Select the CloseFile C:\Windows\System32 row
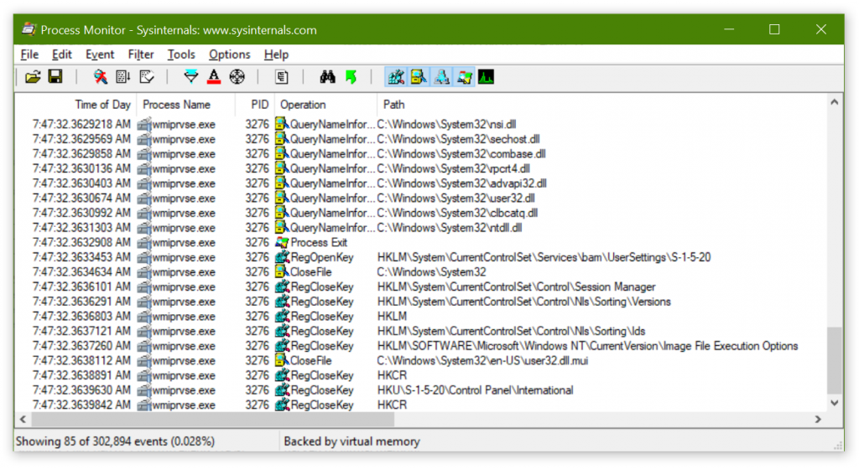Viewport: 859px width, 469px height. [x=420, y=271]
